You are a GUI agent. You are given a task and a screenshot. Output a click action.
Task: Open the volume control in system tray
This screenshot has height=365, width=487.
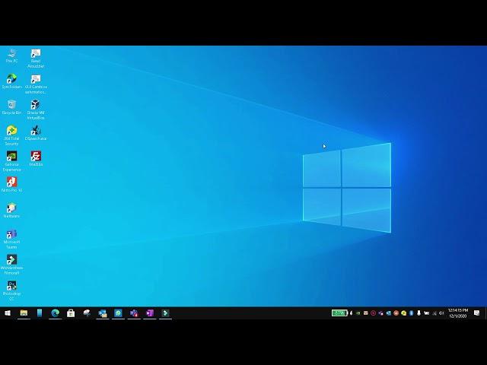[441, 313]
